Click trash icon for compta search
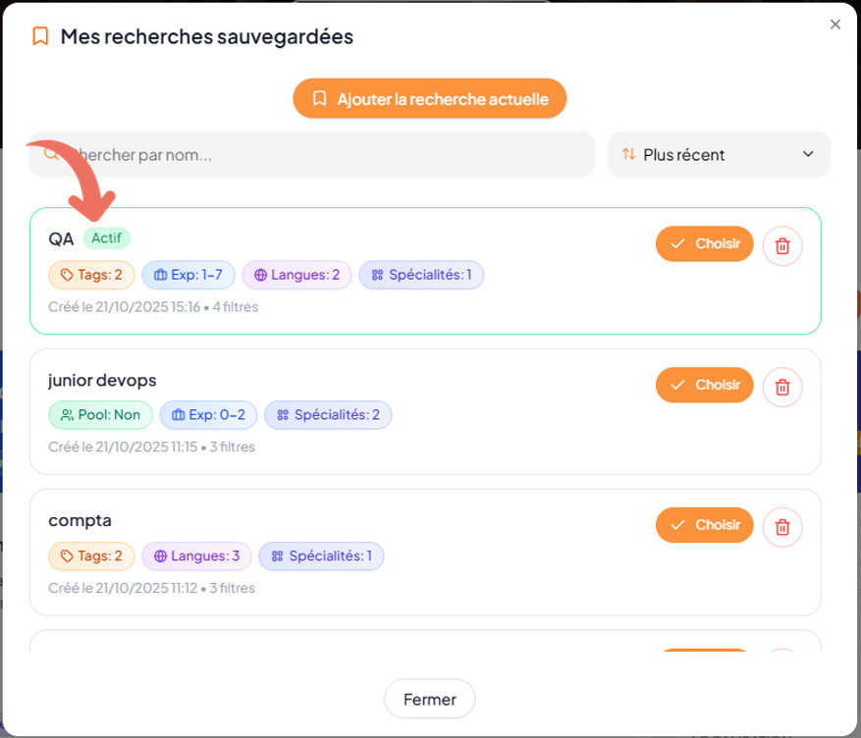This screenshot has height=738, width=861. [782, 527]
